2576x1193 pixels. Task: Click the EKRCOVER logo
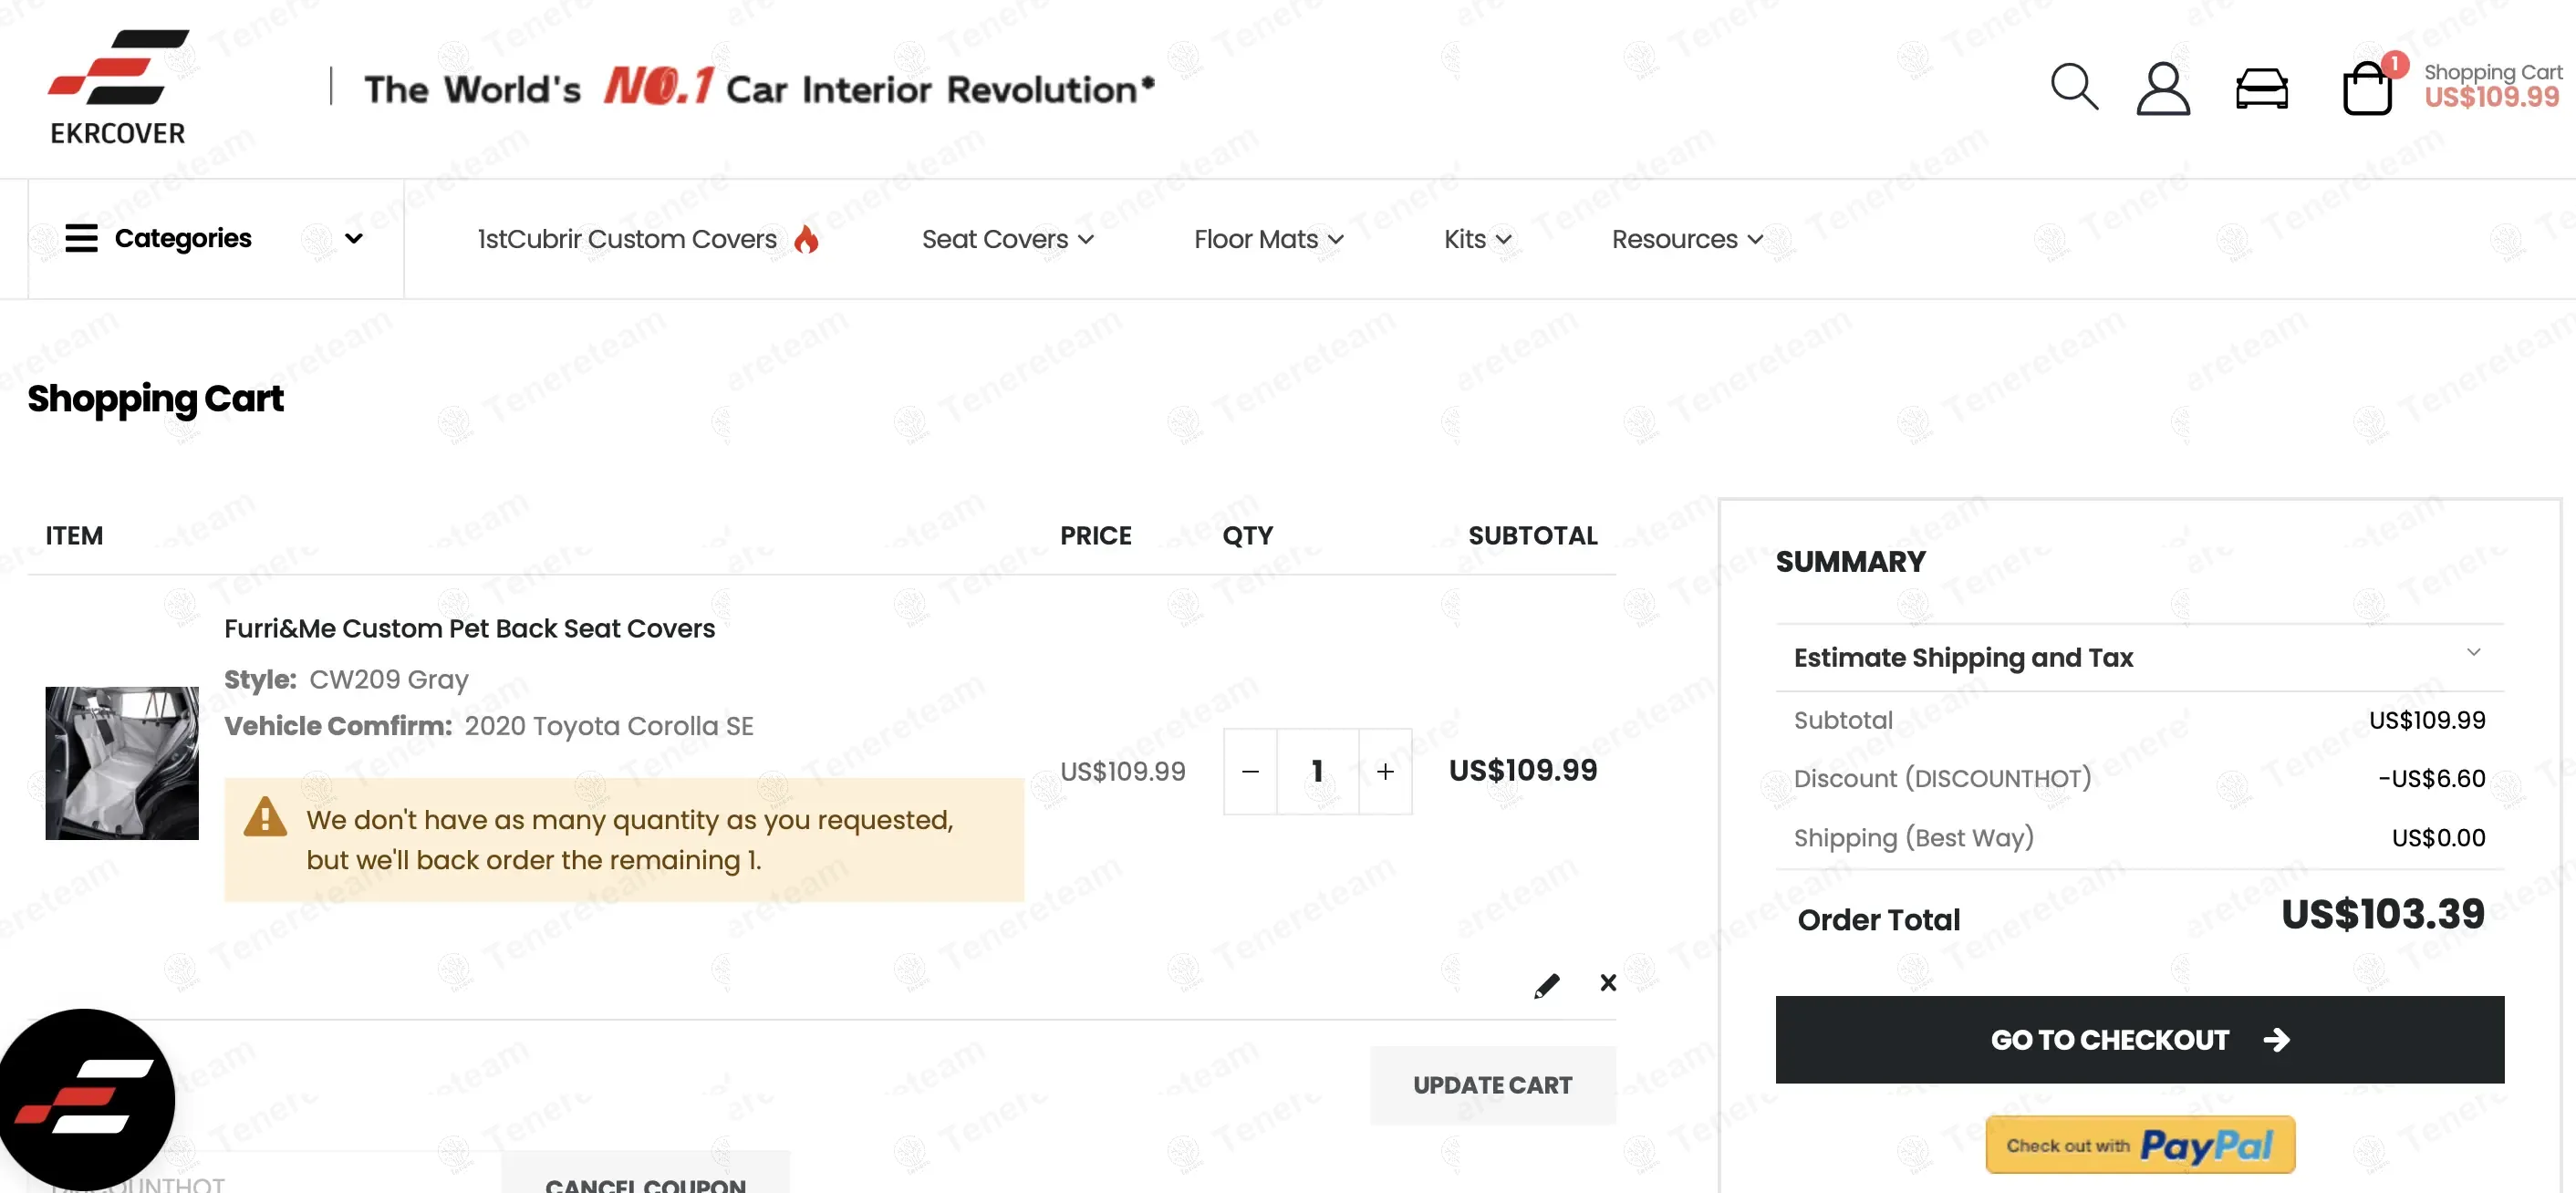click(x=118, y=88)
